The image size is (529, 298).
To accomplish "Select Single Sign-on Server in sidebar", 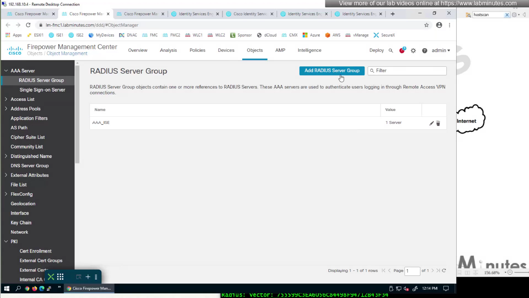I will pos(42,90).
